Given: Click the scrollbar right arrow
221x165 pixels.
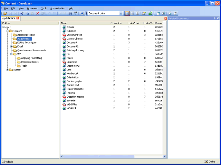Looking at the screenshot, I should pyautogui.click(x=164, y=156).
